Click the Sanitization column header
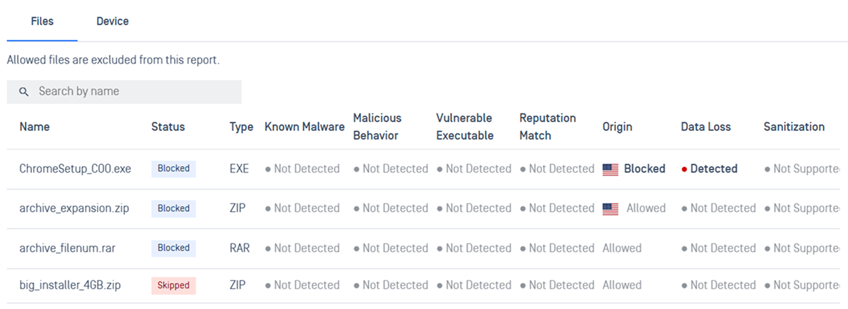Screen dimensions: 848x309 coord(794,126)
